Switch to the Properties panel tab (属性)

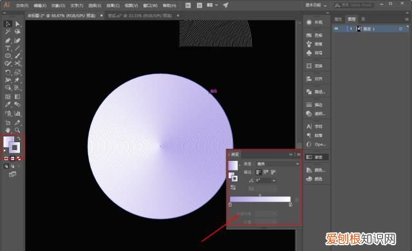338,19
